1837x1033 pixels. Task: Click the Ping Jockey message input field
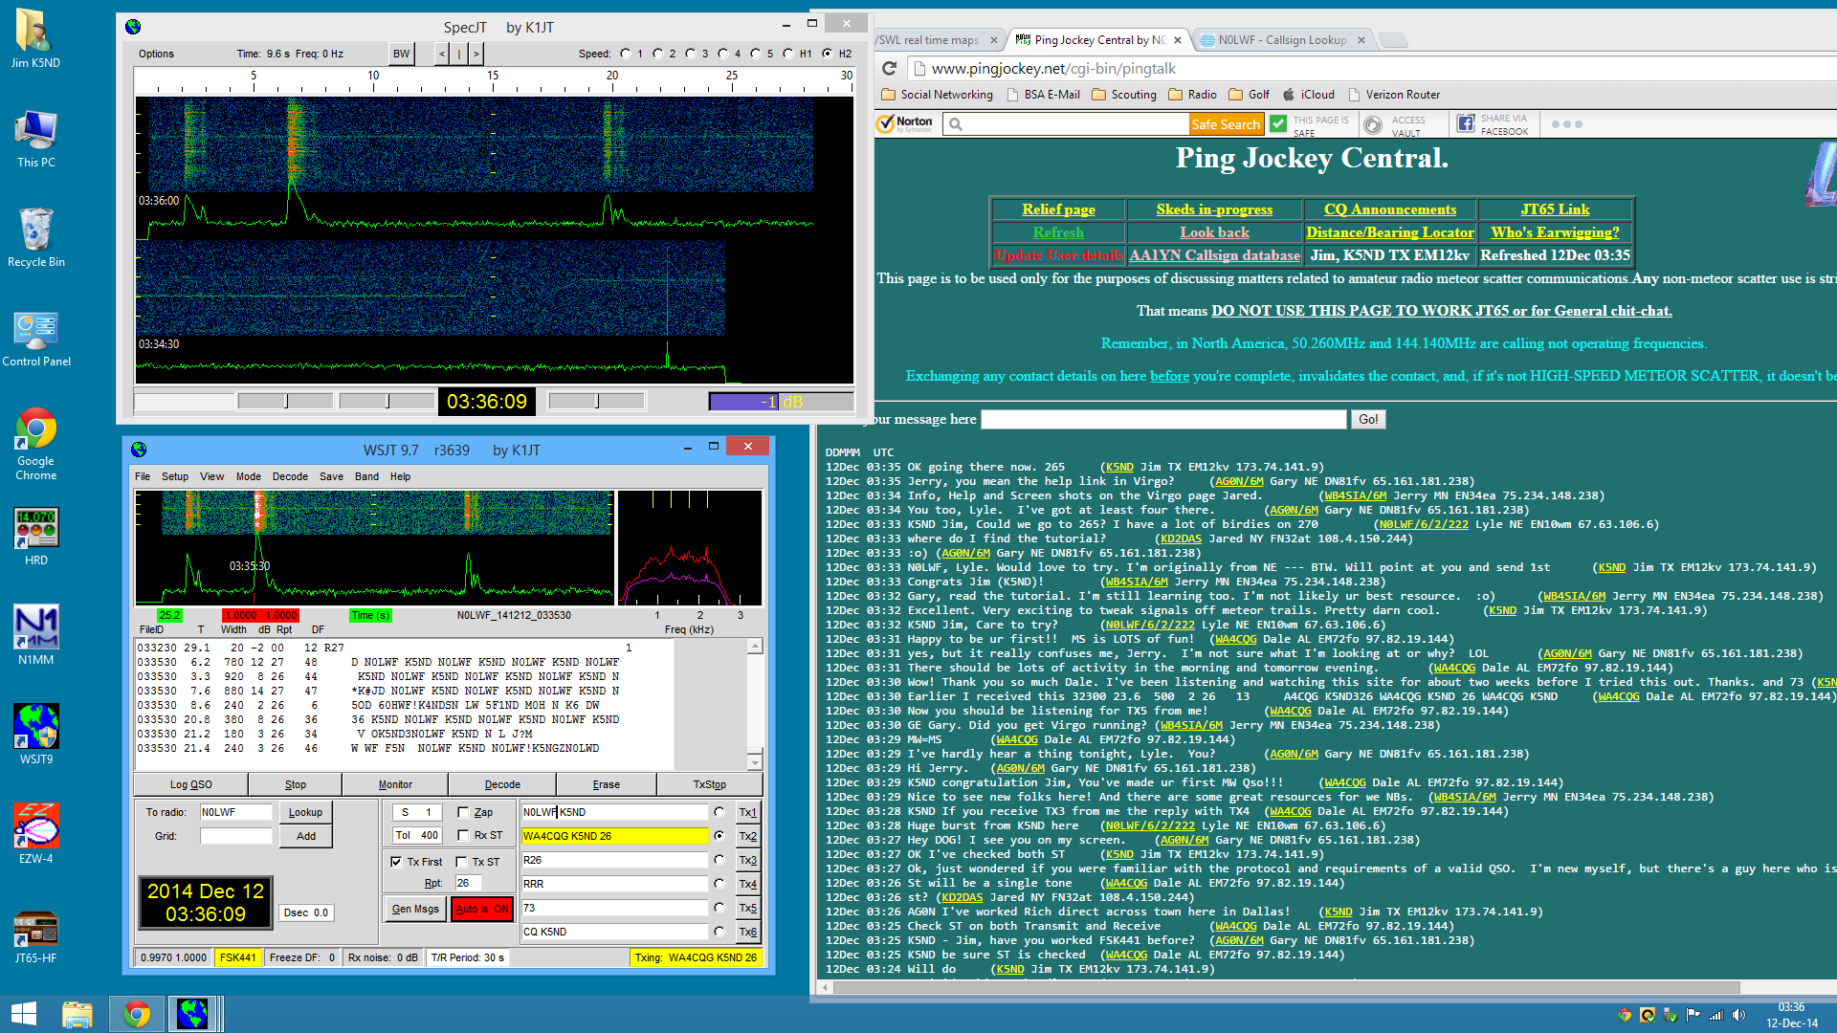(1163, 419)
